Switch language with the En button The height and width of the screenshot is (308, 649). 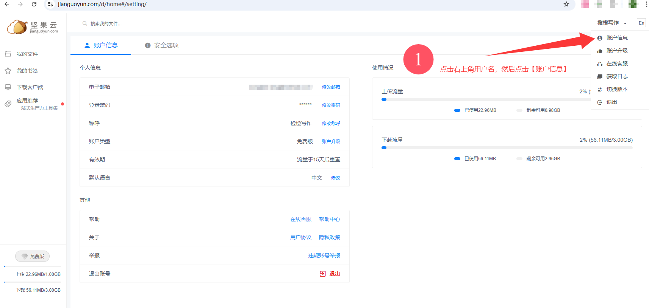pos(641,23)
